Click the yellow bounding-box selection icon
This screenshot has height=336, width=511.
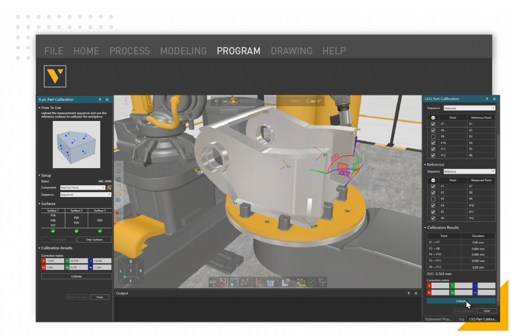(x=300, y=282)
